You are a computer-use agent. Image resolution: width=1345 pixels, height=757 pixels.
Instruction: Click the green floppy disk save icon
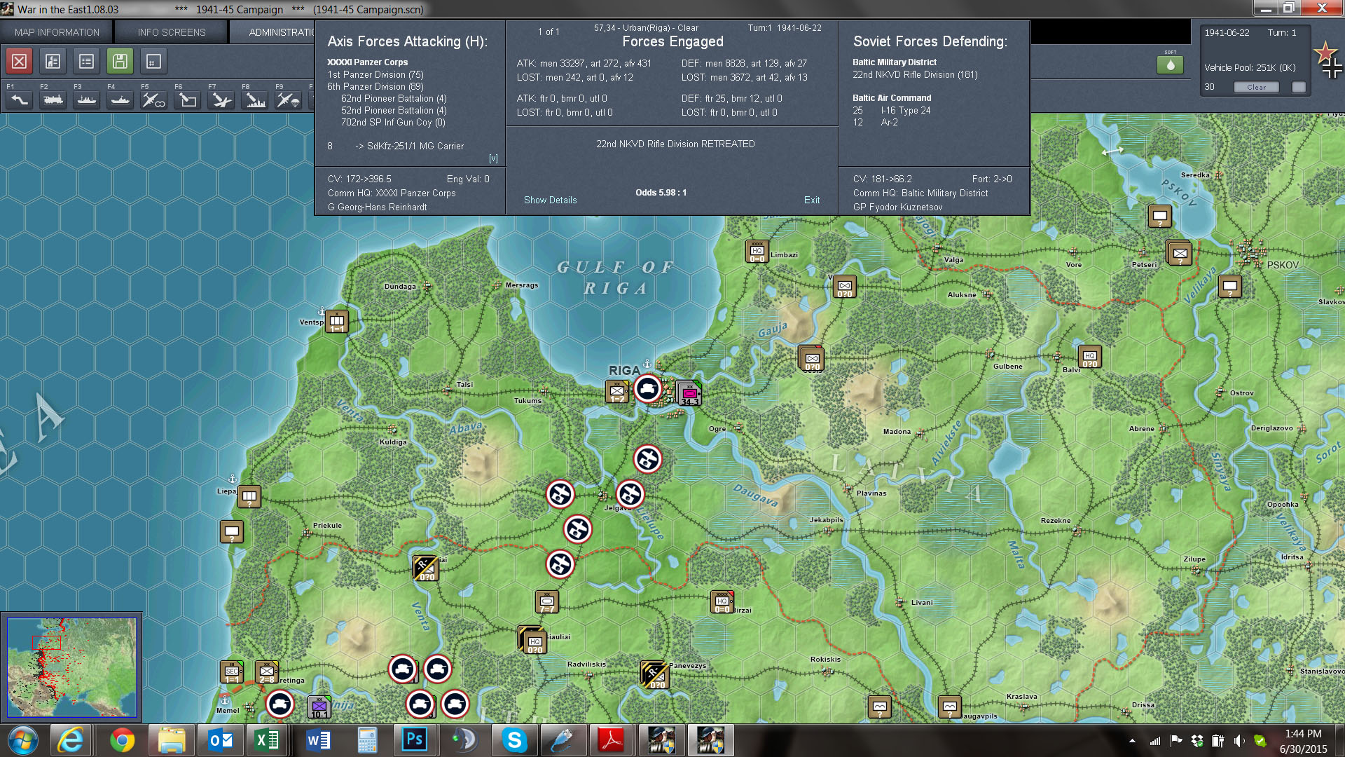click(120, 62)
